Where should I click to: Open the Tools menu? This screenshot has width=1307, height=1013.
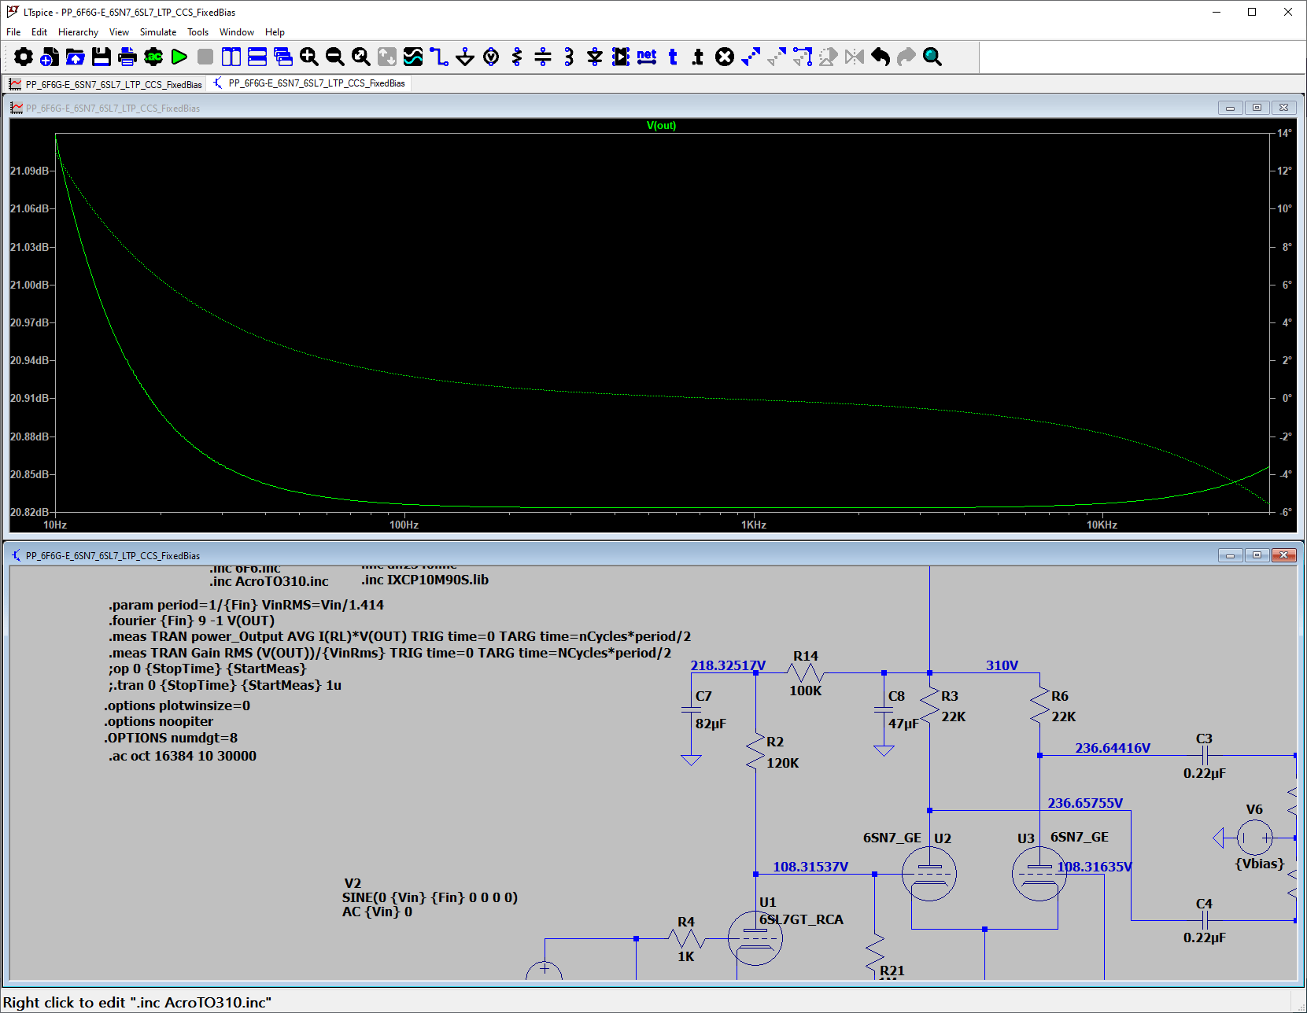point(198,32)
